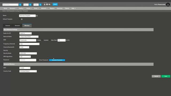Click into the Ticket search field

click(x=36, y=5)
